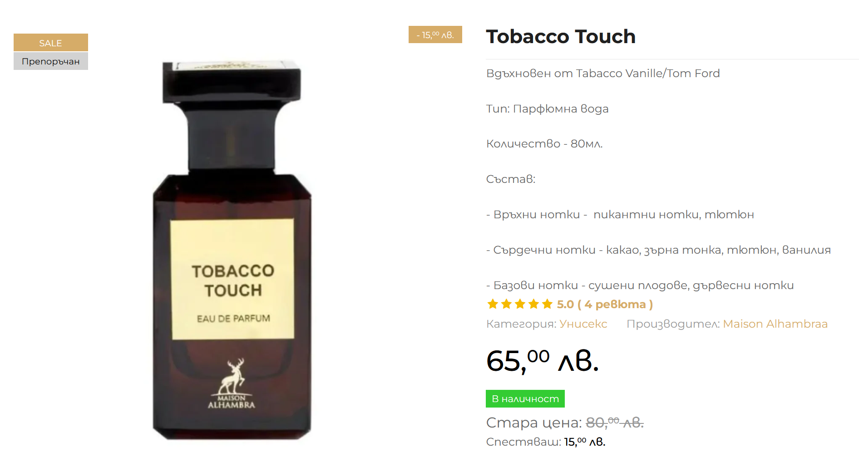Click the Tobacco Touch bottle image

tap(232, 250)
